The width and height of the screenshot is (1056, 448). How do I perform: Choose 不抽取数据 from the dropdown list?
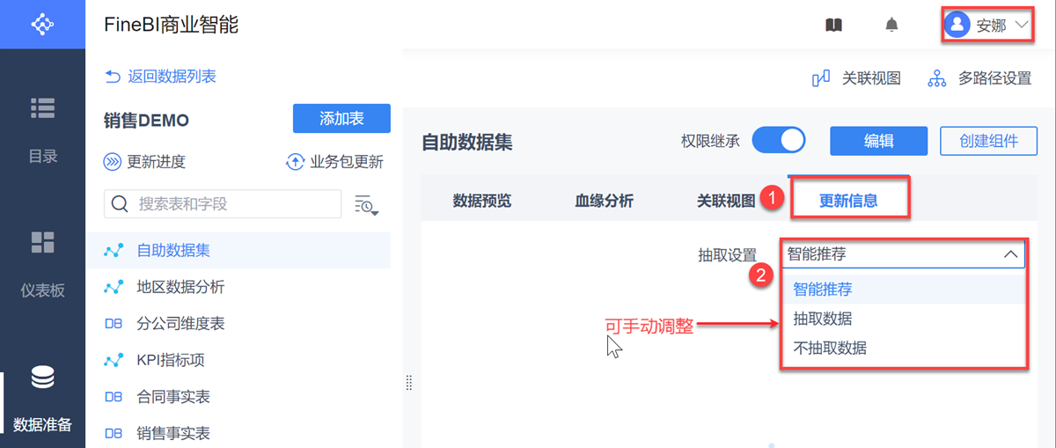[902, 348]
